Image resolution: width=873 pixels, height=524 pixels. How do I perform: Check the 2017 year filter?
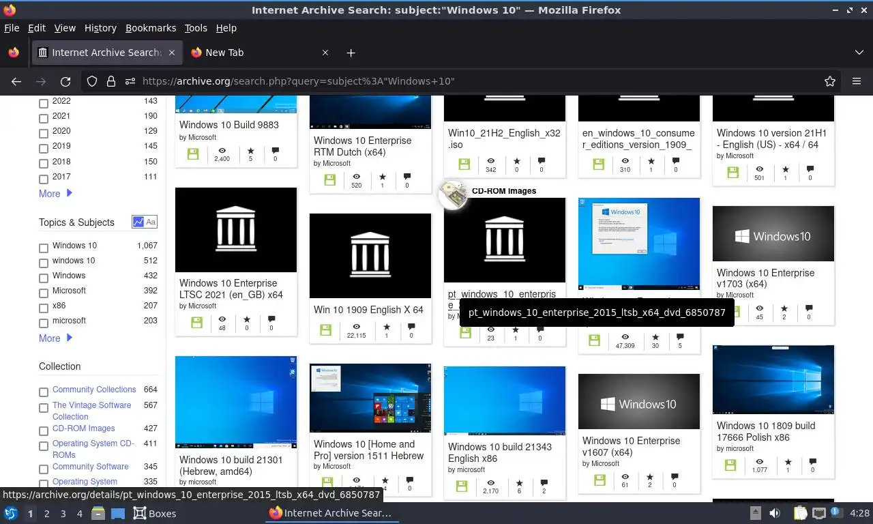coord(44,179)
